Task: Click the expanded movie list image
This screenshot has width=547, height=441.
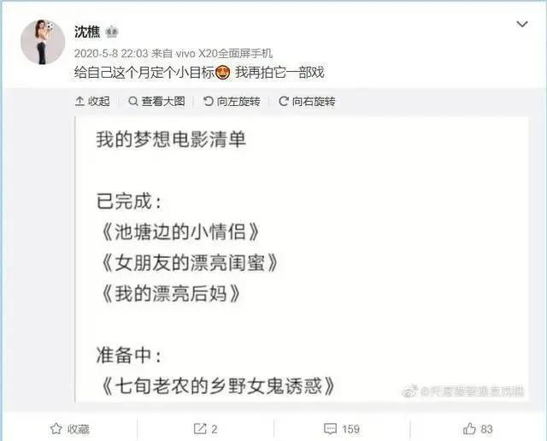Action: (x=302, y=259)
